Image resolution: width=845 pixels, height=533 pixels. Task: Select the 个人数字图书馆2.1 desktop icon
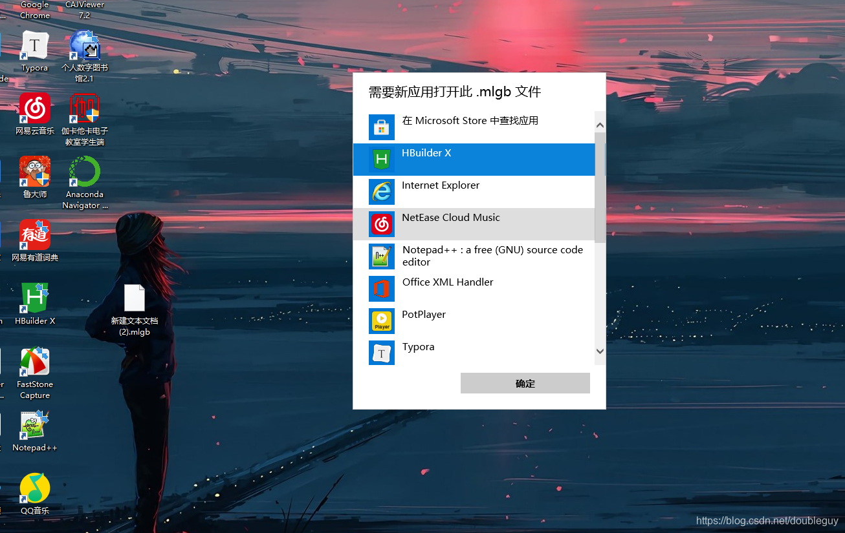pos(85,56)
